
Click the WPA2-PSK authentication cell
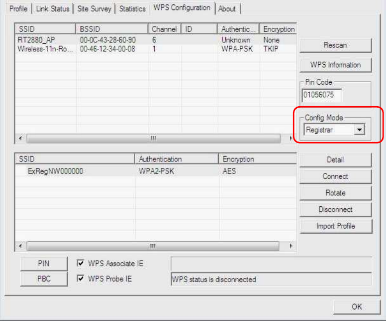[x=156, y=171]
